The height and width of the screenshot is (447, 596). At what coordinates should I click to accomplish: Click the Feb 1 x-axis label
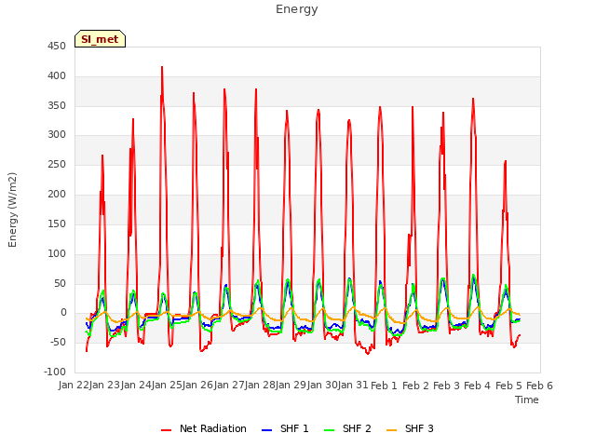point(384,386)
